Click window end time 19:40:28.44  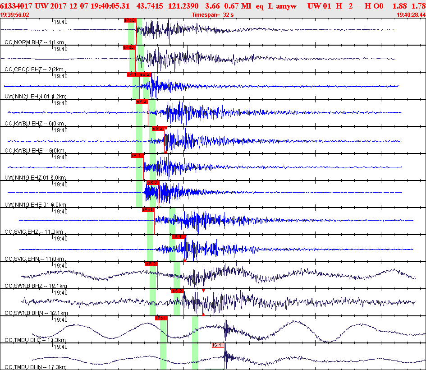[x=411, y=15]
